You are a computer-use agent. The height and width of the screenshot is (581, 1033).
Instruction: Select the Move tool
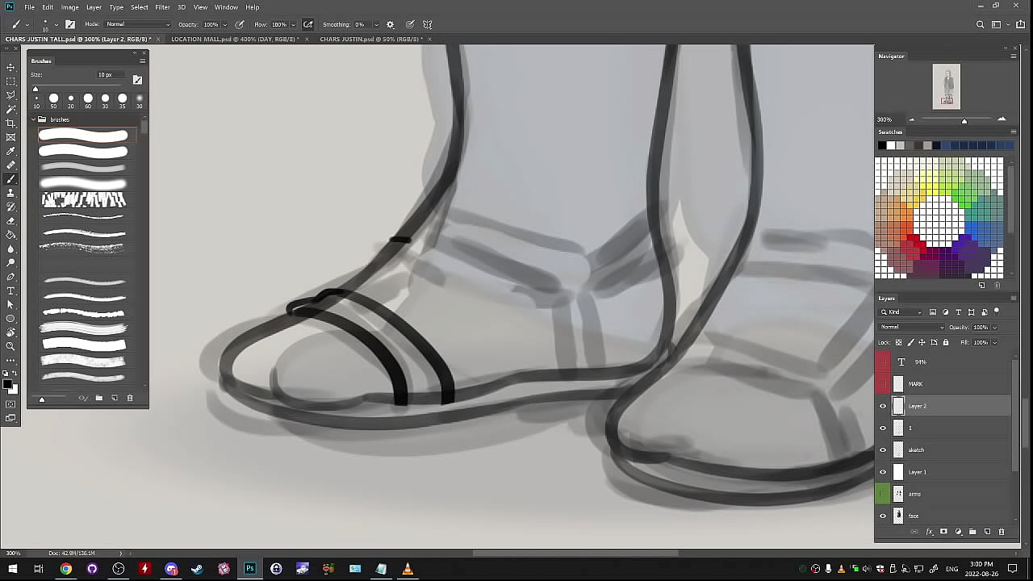[10, 67]
